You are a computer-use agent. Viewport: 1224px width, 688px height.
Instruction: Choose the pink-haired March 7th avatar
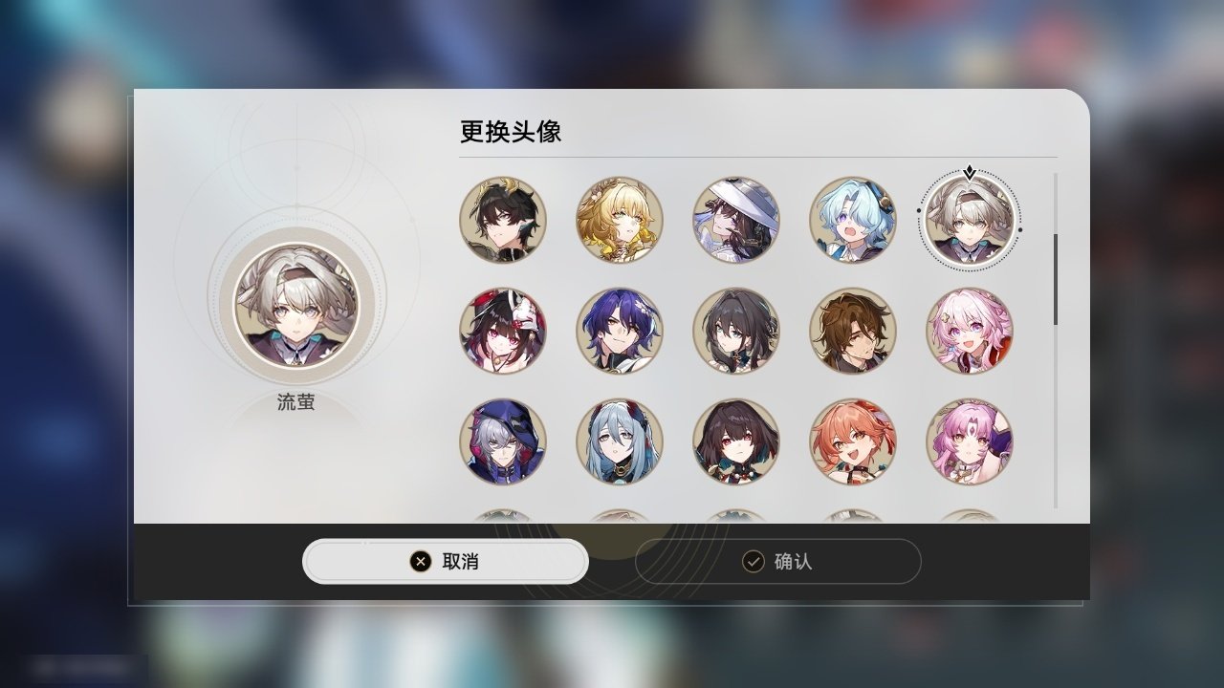click(x=970, y=331)
